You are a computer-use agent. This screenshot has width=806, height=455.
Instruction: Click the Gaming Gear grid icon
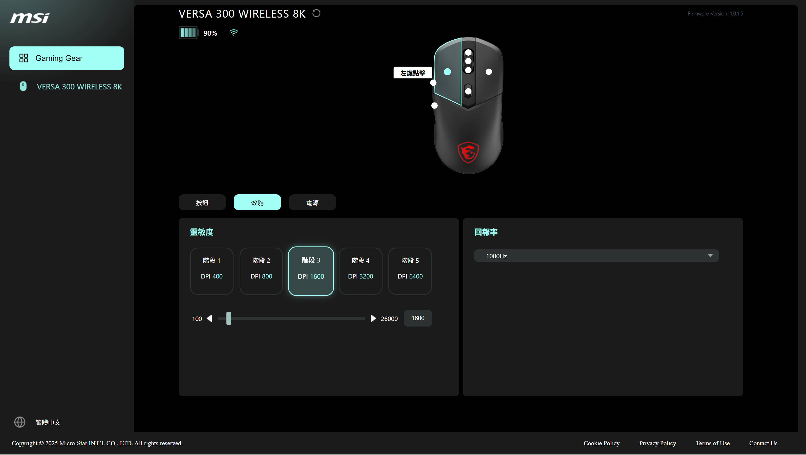click(24, 58)
